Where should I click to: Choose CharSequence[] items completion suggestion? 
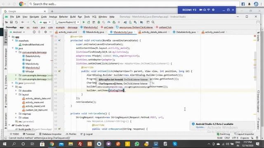tap(123, 83)
